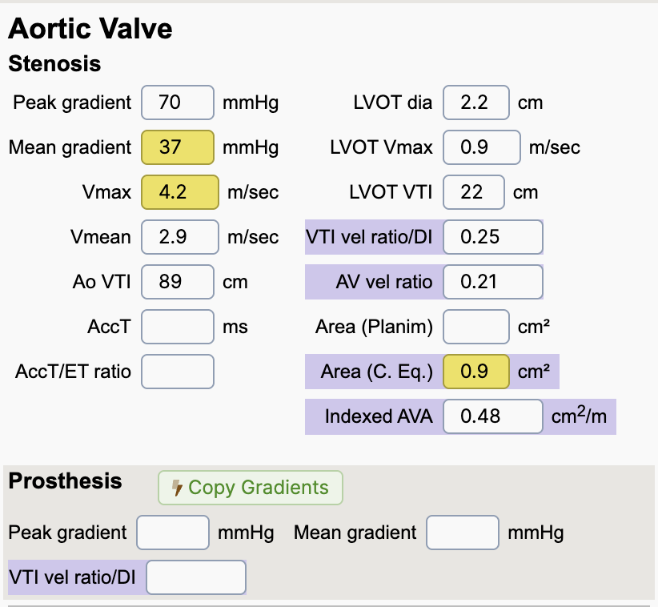Click the stenosis VTI vel ratio/DI field
This screenshot has height=607, width=658.
tap(492, 237)
